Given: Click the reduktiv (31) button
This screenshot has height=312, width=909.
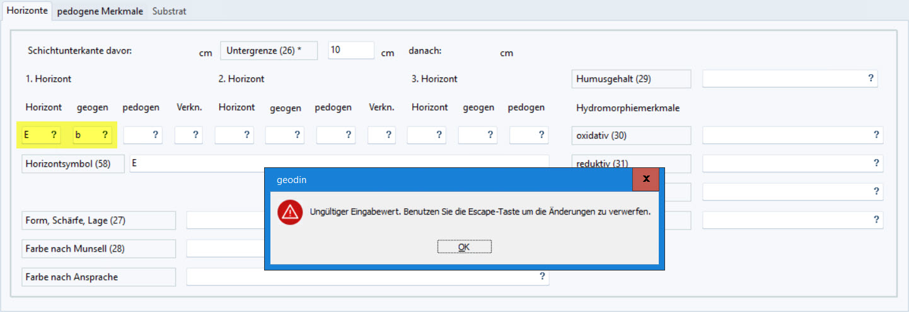Looking at the screenshot, I should coord(632,164).
